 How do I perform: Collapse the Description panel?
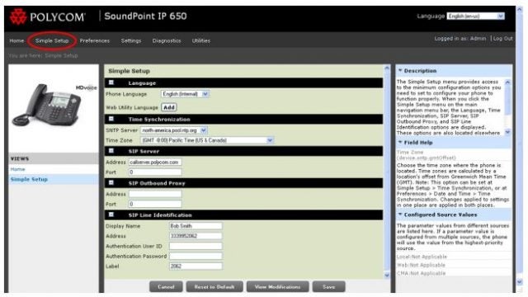pyautogui.click(x=400, y=70)
